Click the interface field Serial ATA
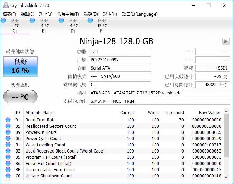The height and width of the screenshot is (184, 233). click(x=120, y=68)
